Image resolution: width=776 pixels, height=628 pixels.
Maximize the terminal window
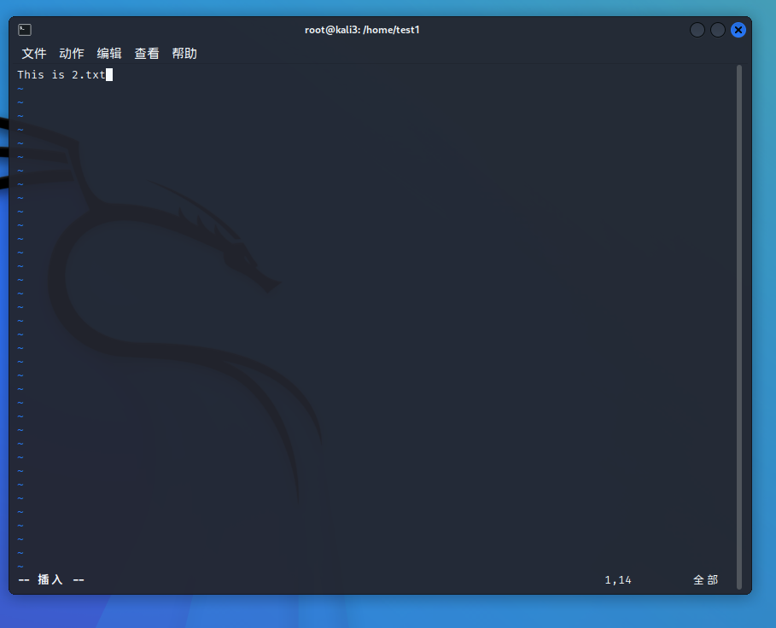(718, 30)
